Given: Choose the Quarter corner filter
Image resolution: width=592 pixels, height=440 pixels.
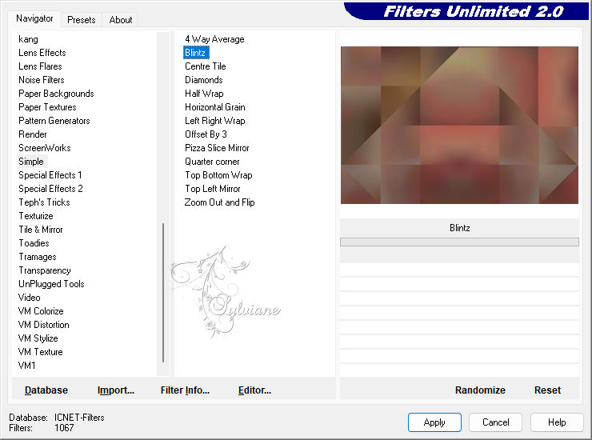Looking at the screenshot, I should tap(212, 162).
